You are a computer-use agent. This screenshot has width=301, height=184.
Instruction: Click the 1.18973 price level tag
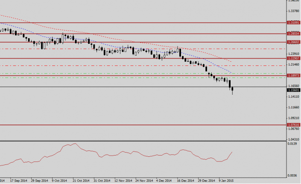coord(293,75)
